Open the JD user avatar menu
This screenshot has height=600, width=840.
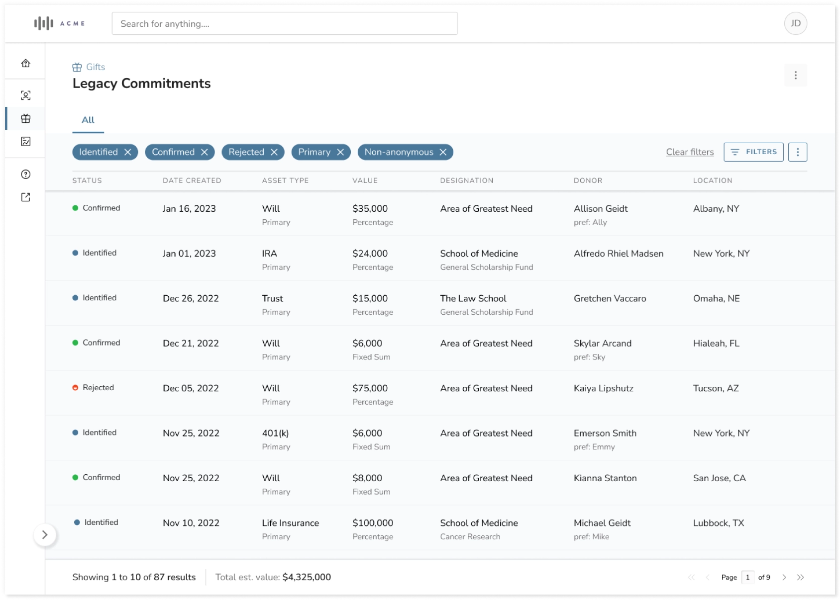coord(796,23)
